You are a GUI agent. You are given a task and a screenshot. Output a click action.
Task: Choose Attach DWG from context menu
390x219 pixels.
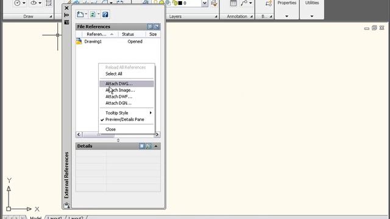coord(126,84)
